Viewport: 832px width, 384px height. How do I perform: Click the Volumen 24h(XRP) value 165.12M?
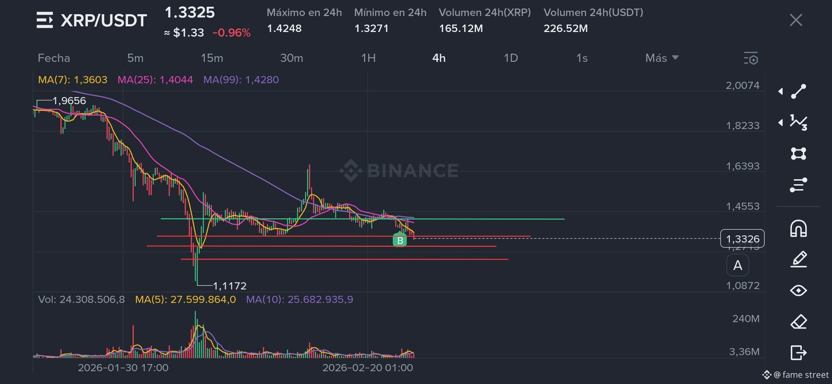click(x=461, y=28)
